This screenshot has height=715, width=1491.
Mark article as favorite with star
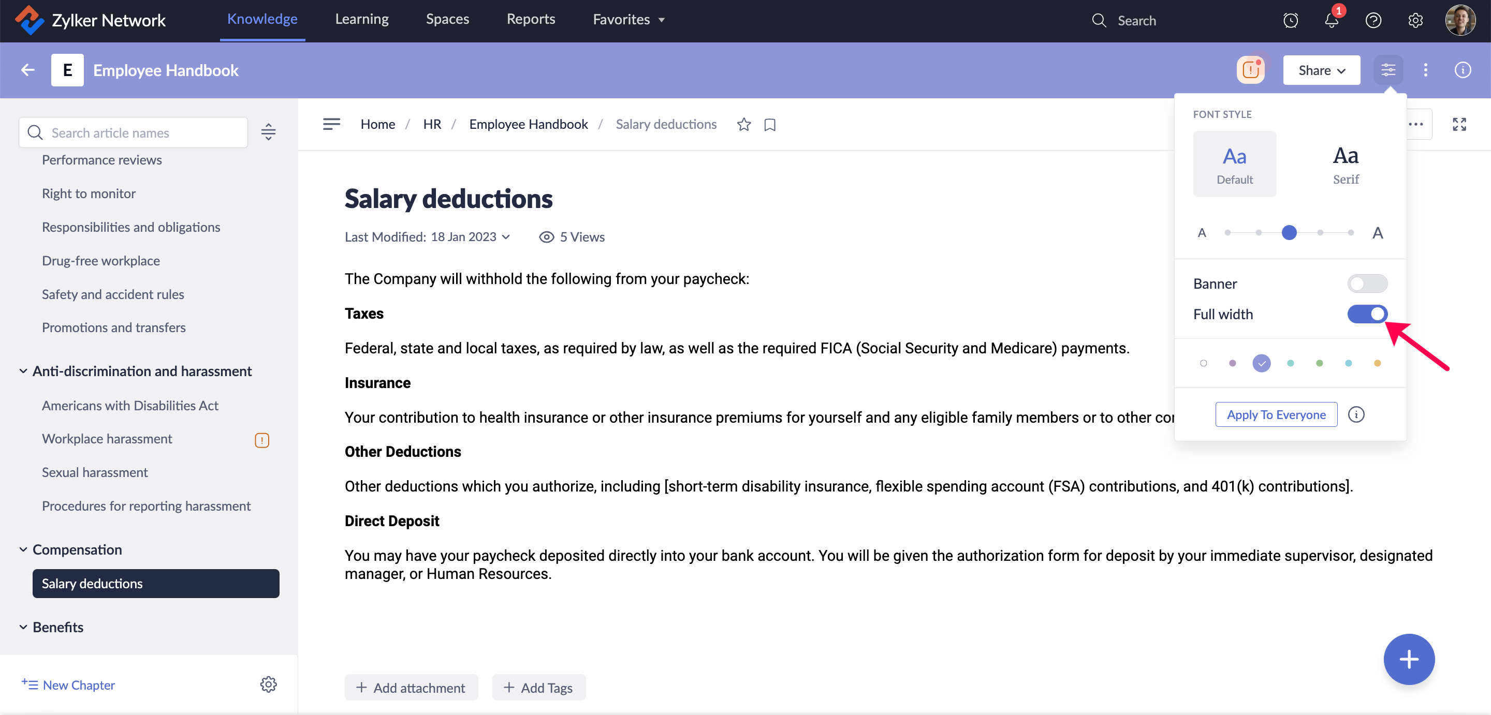pyautogui.click(x=744, y=124)
